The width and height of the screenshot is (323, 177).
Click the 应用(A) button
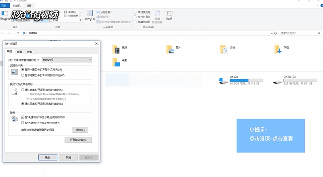[89, 158]
